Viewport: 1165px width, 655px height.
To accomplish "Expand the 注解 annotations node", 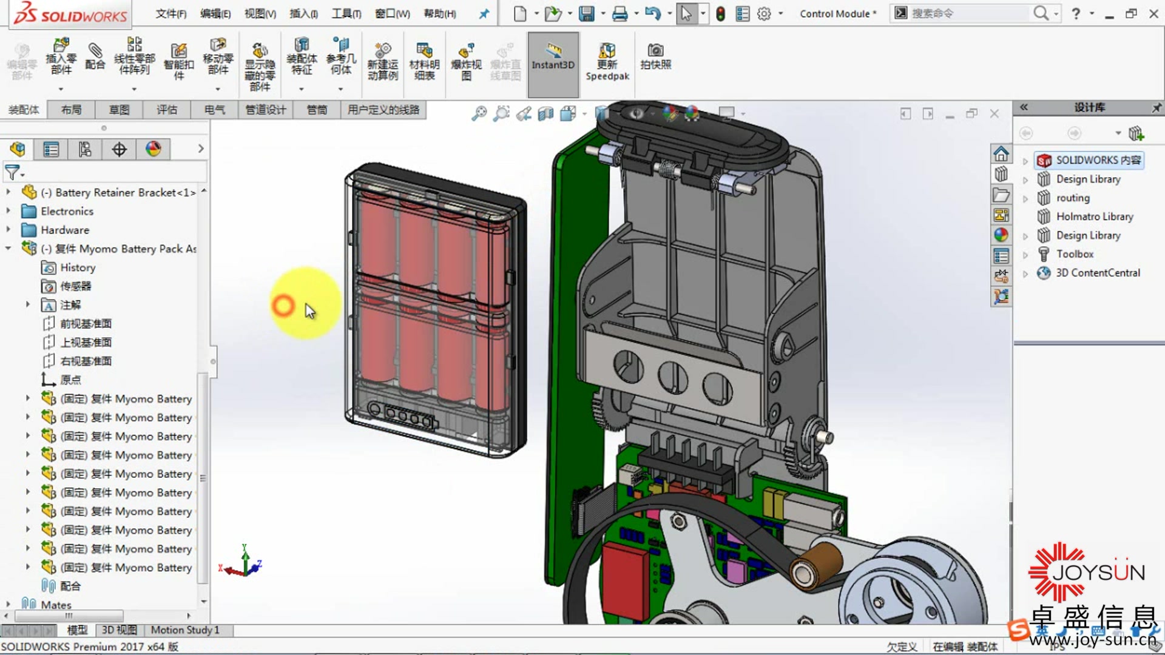I will click(x=27, y=304).
